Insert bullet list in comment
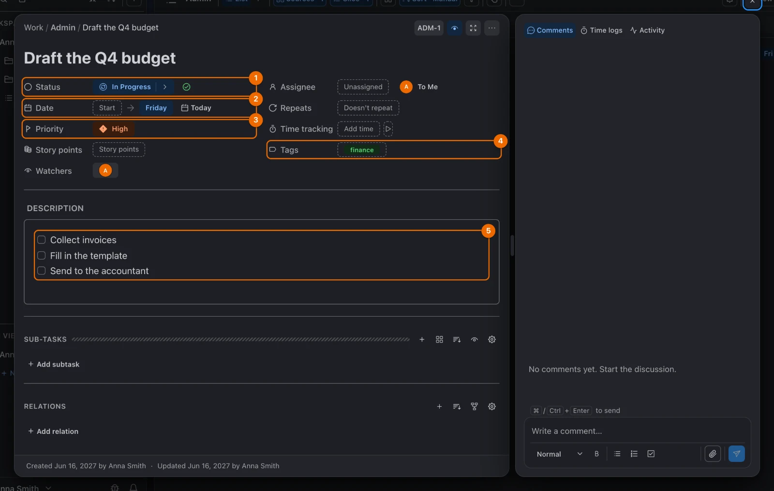The image size is (774, 491). point(617,454)
